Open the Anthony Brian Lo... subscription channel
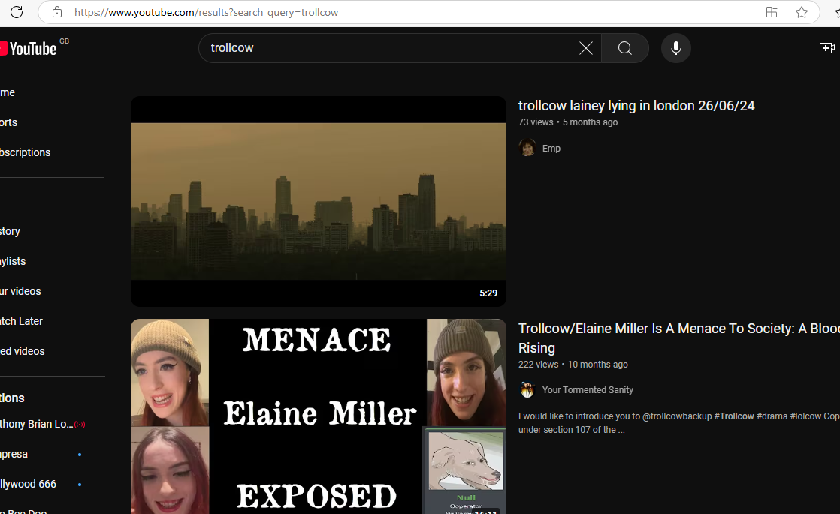Screen dimensions: 840x514 [x=36, y=424]
